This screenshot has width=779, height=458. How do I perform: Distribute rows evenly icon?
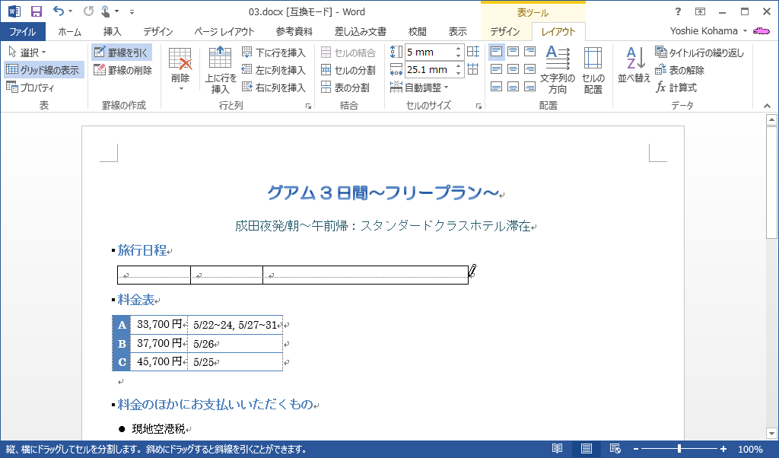click(473, 51)
